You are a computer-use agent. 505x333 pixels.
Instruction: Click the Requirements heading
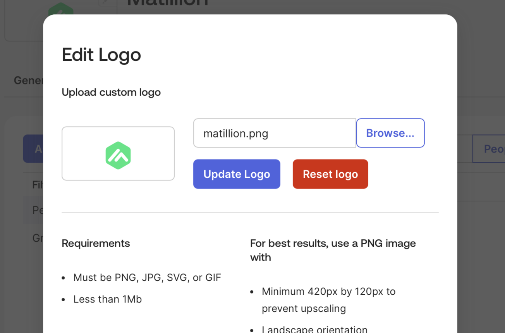coord(96,243)
